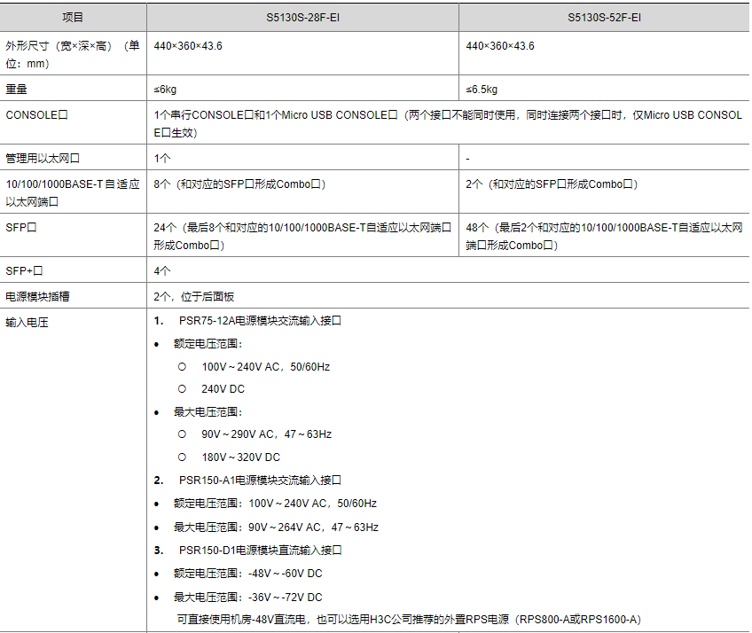Click the 90V～290V AC，47～63Hz line
The height and width of the screenshot is (633, 752).
[x=267, y=434]
